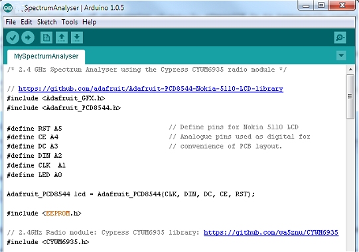Click the "Define pins for Nokia 5110 LCD" comment

click(x=234, y=127)
